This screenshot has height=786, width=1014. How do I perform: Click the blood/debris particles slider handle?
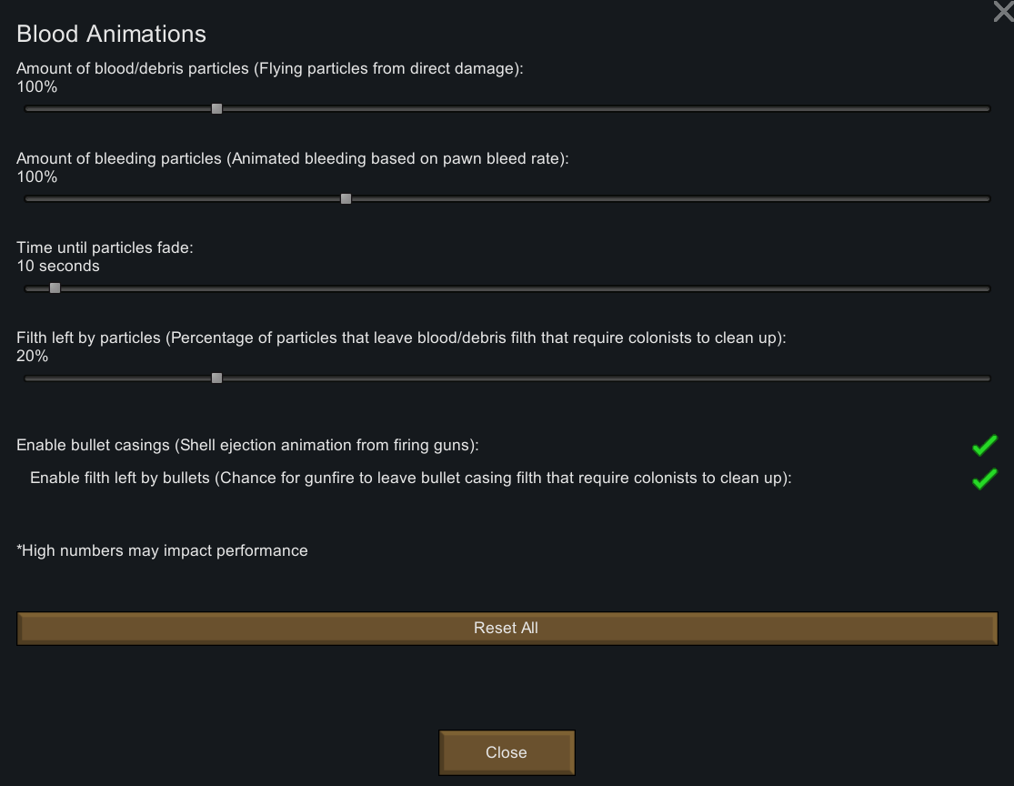[x=216, y=108]
